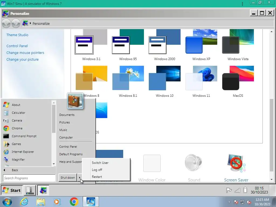Click the Shut down button

68,178
